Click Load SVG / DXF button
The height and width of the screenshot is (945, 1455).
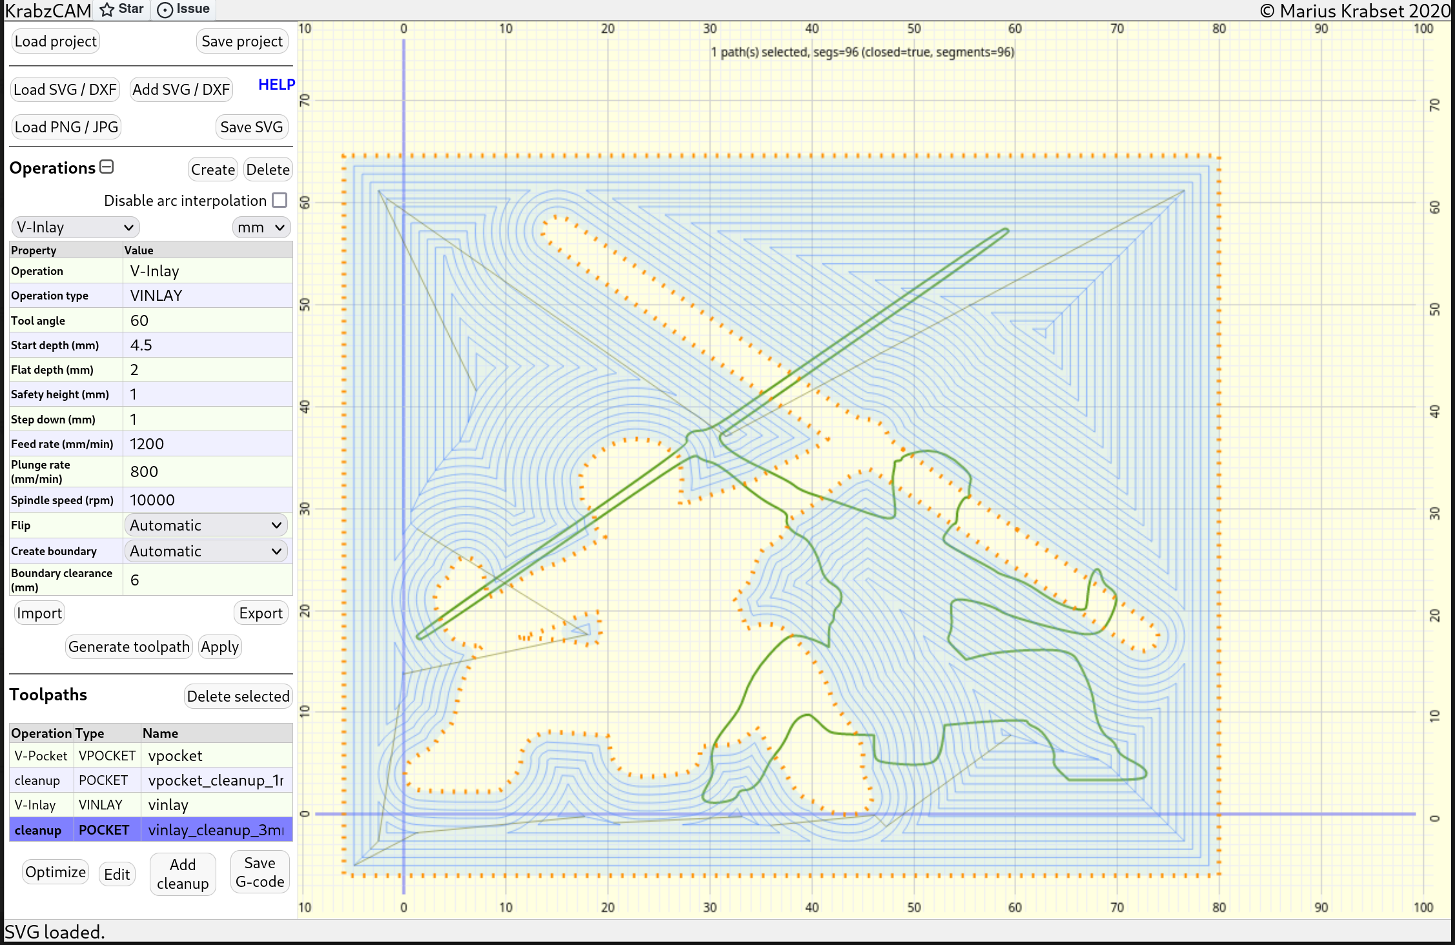click(65, 90)
